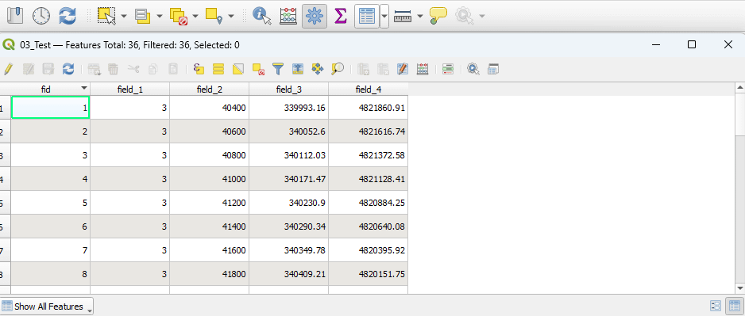Open Conditional Formatting icon
745x316 pixels.
click(448, 69)
